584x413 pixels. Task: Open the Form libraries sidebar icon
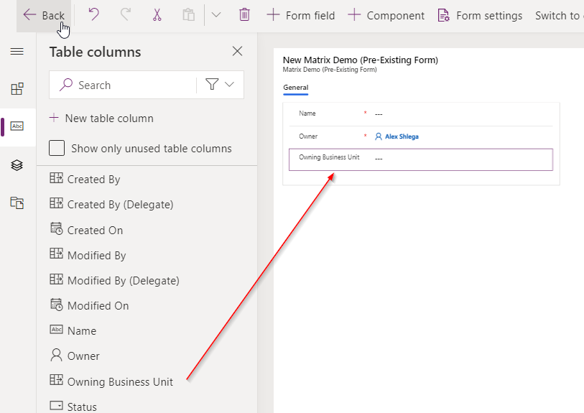[x=17, y=203]
